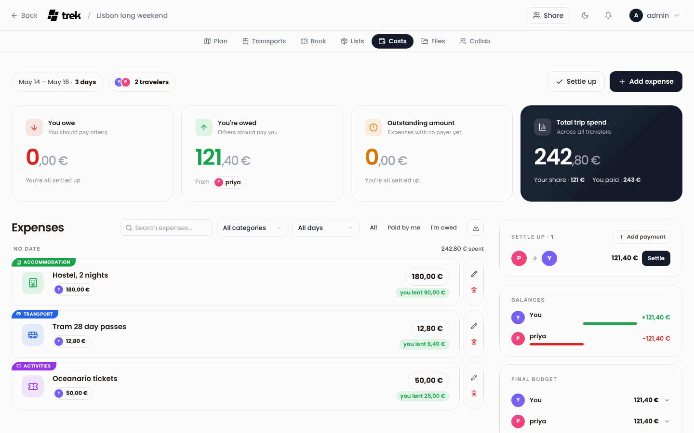Filter expenses by I'm owed

[443, 228]
